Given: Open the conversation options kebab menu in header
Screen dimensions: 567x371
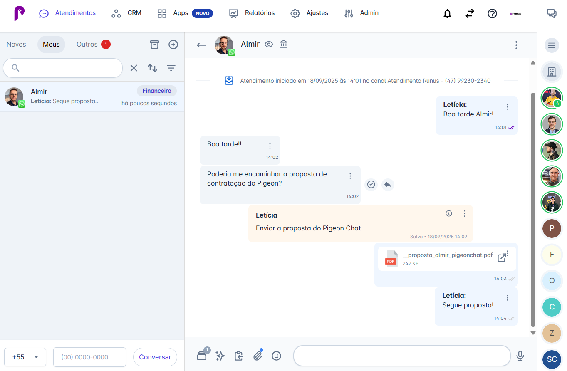Looking at the screenshot, I should pos(516,45).
